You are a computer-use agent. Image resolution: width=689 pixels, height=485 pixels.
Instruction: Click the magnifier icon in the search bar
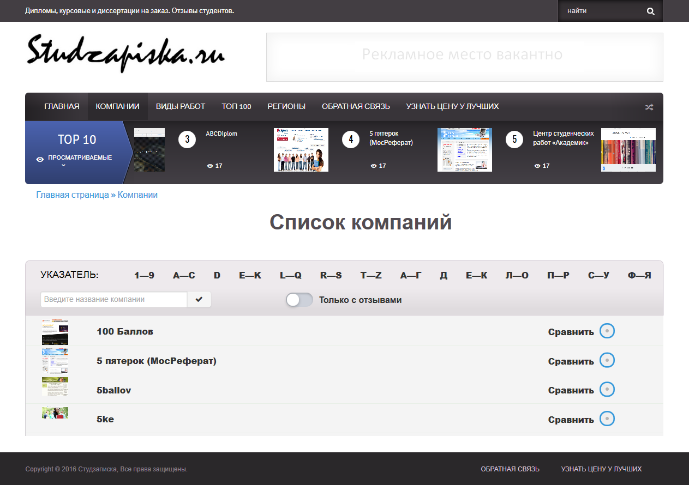tap(650, 10)
